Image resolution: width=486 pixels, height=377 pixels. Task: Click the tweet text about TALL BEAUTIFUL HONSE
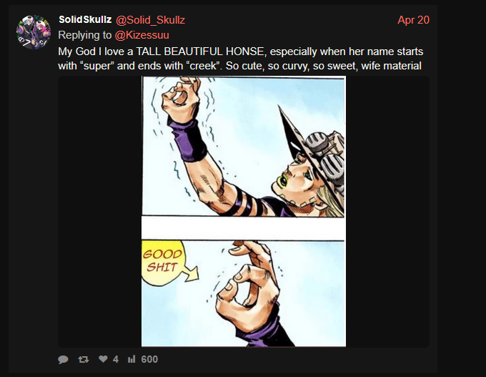241,59
